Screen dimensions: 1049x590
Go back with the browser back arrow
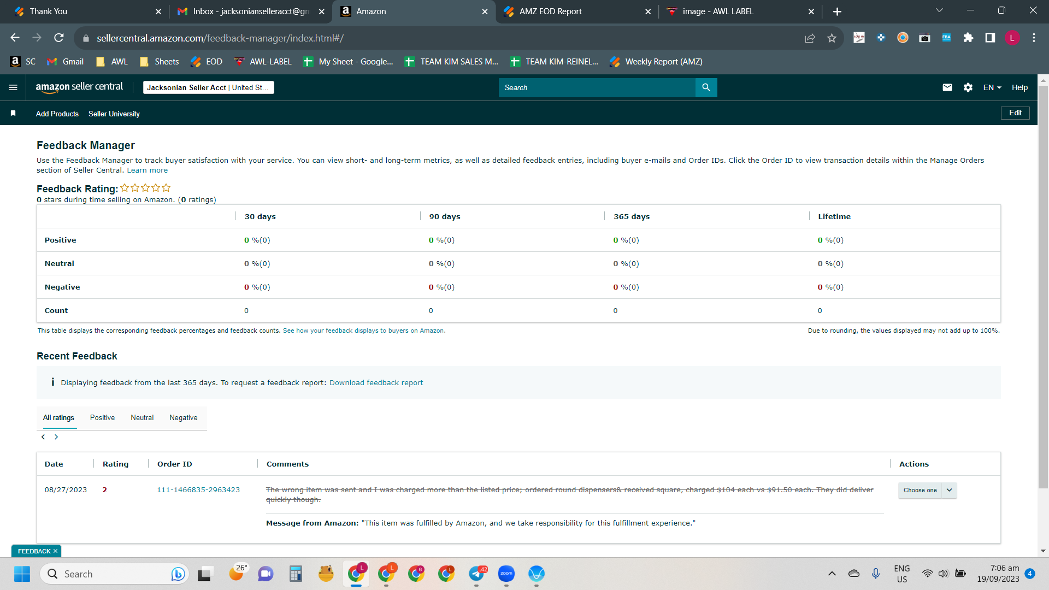[15, 38]
